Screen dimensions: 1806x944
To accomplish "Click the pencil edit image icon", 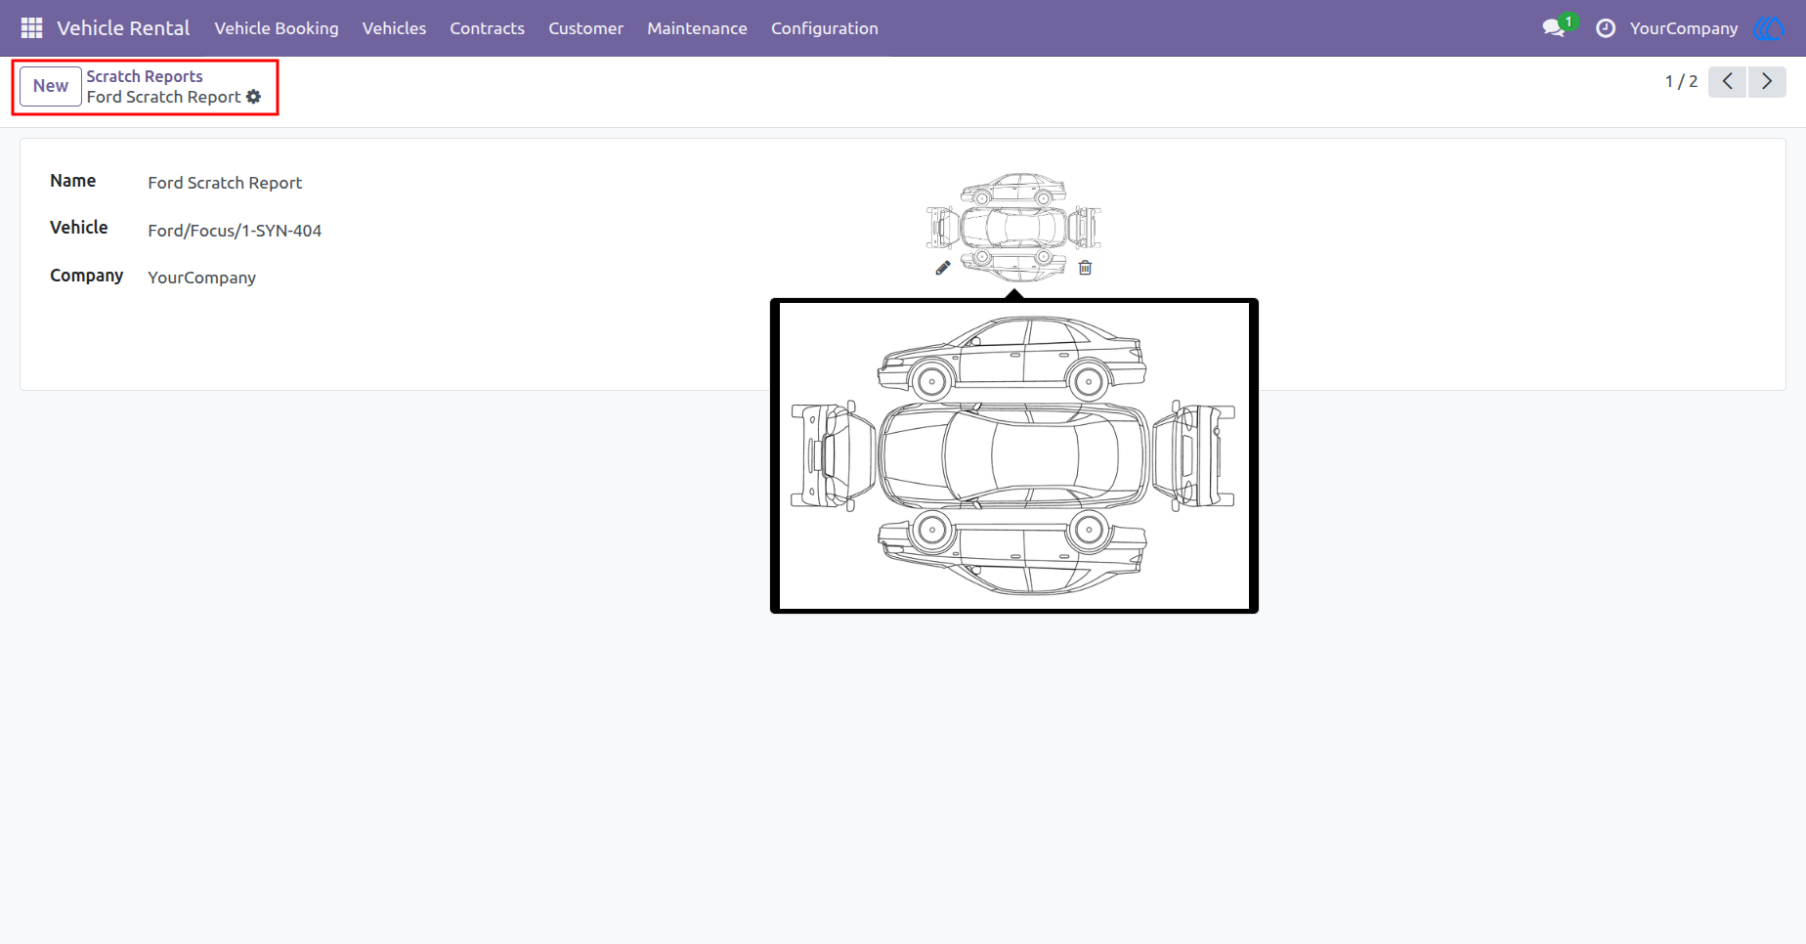I will pyautogui.click(x=943, y=268).
